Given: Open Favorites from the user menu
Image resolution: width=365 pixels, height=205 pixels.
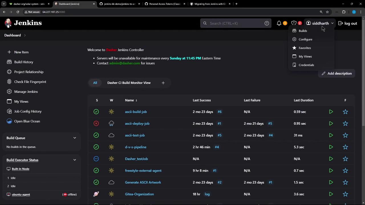Looking at the screenshot, I should point(311,48).
